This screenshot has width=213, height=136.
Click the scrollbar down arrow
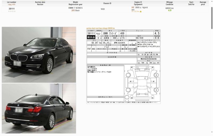(x=212, y=132)
